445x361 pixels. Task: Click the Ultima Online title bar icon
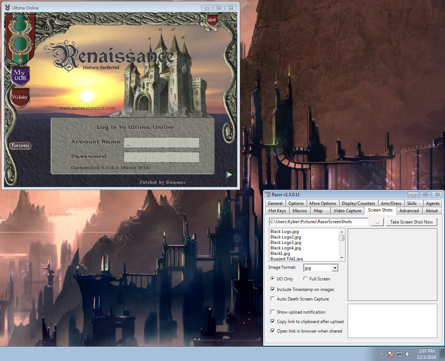[x=7, y=8]
